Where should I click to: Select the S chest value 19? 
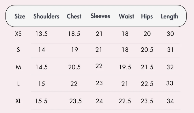click(x=74, y=50)
